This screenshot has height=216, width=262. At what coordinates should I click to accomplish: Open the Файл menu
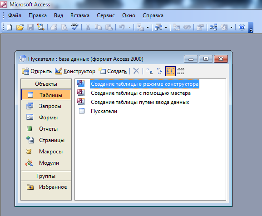[x=15, y=15]
